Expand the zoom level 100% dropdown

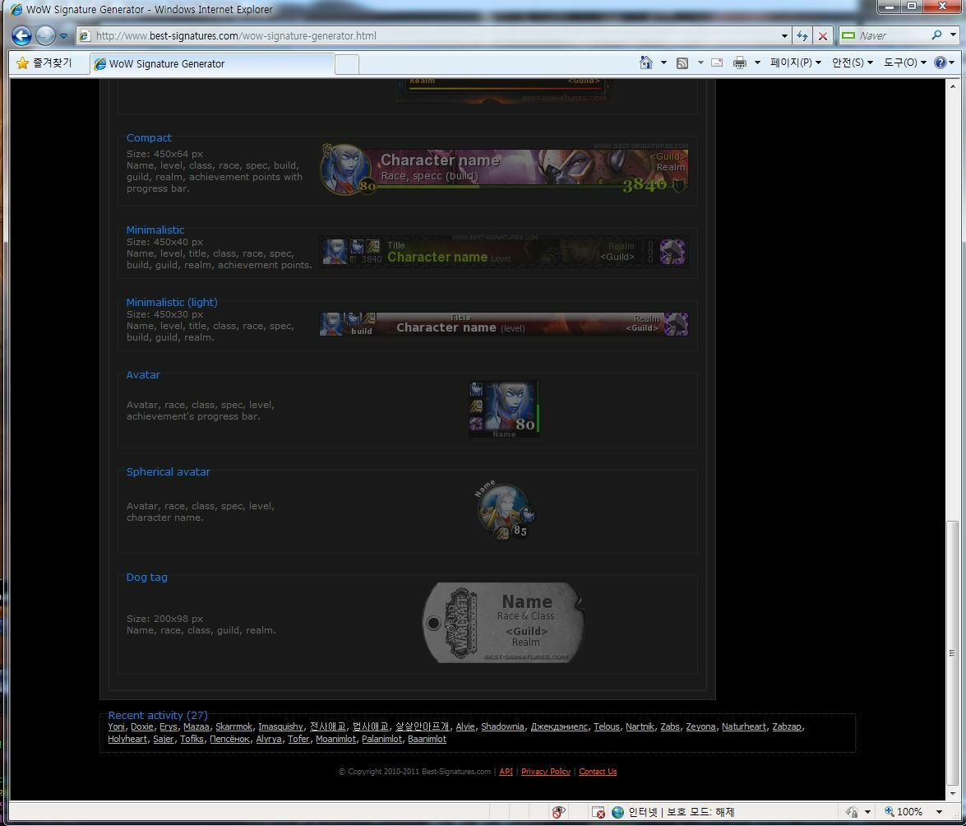[939, 812]
